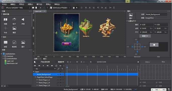Click the Start button in canvas
The width and height of the screenshot is (172, 91).
(66, 44)
